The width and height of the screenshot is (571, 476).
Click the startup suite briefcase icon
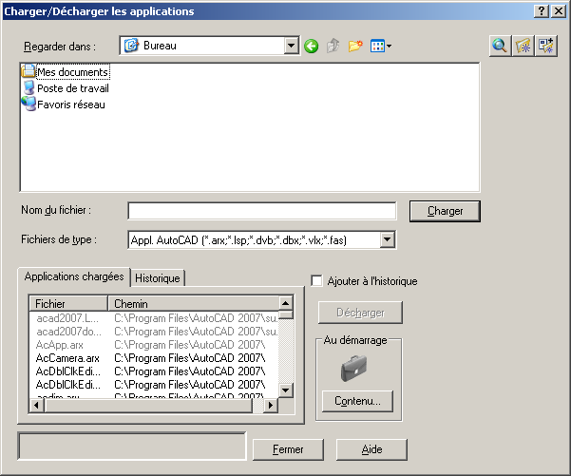[357, 367]
